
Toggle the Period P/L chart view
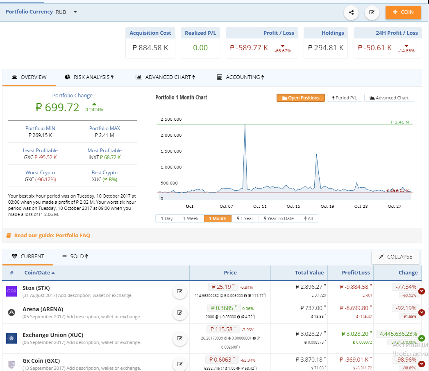344,98
